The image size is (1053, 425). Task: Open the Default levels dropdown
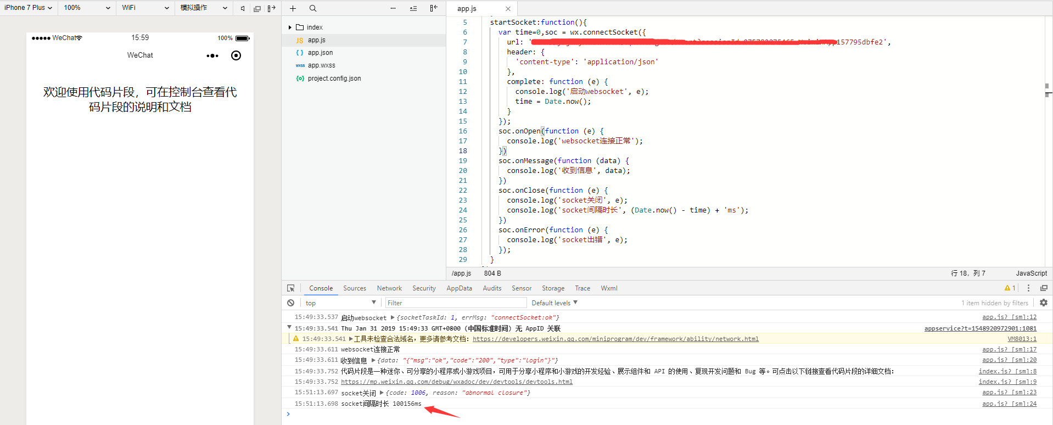(554, 303)
